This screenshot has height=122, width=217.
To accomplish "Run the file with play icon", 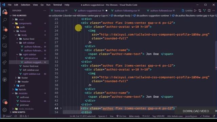I will pos(195,11).
